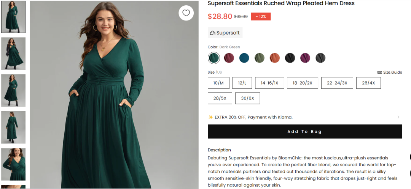Pick the purple magenta color swatch

point(305,58)
